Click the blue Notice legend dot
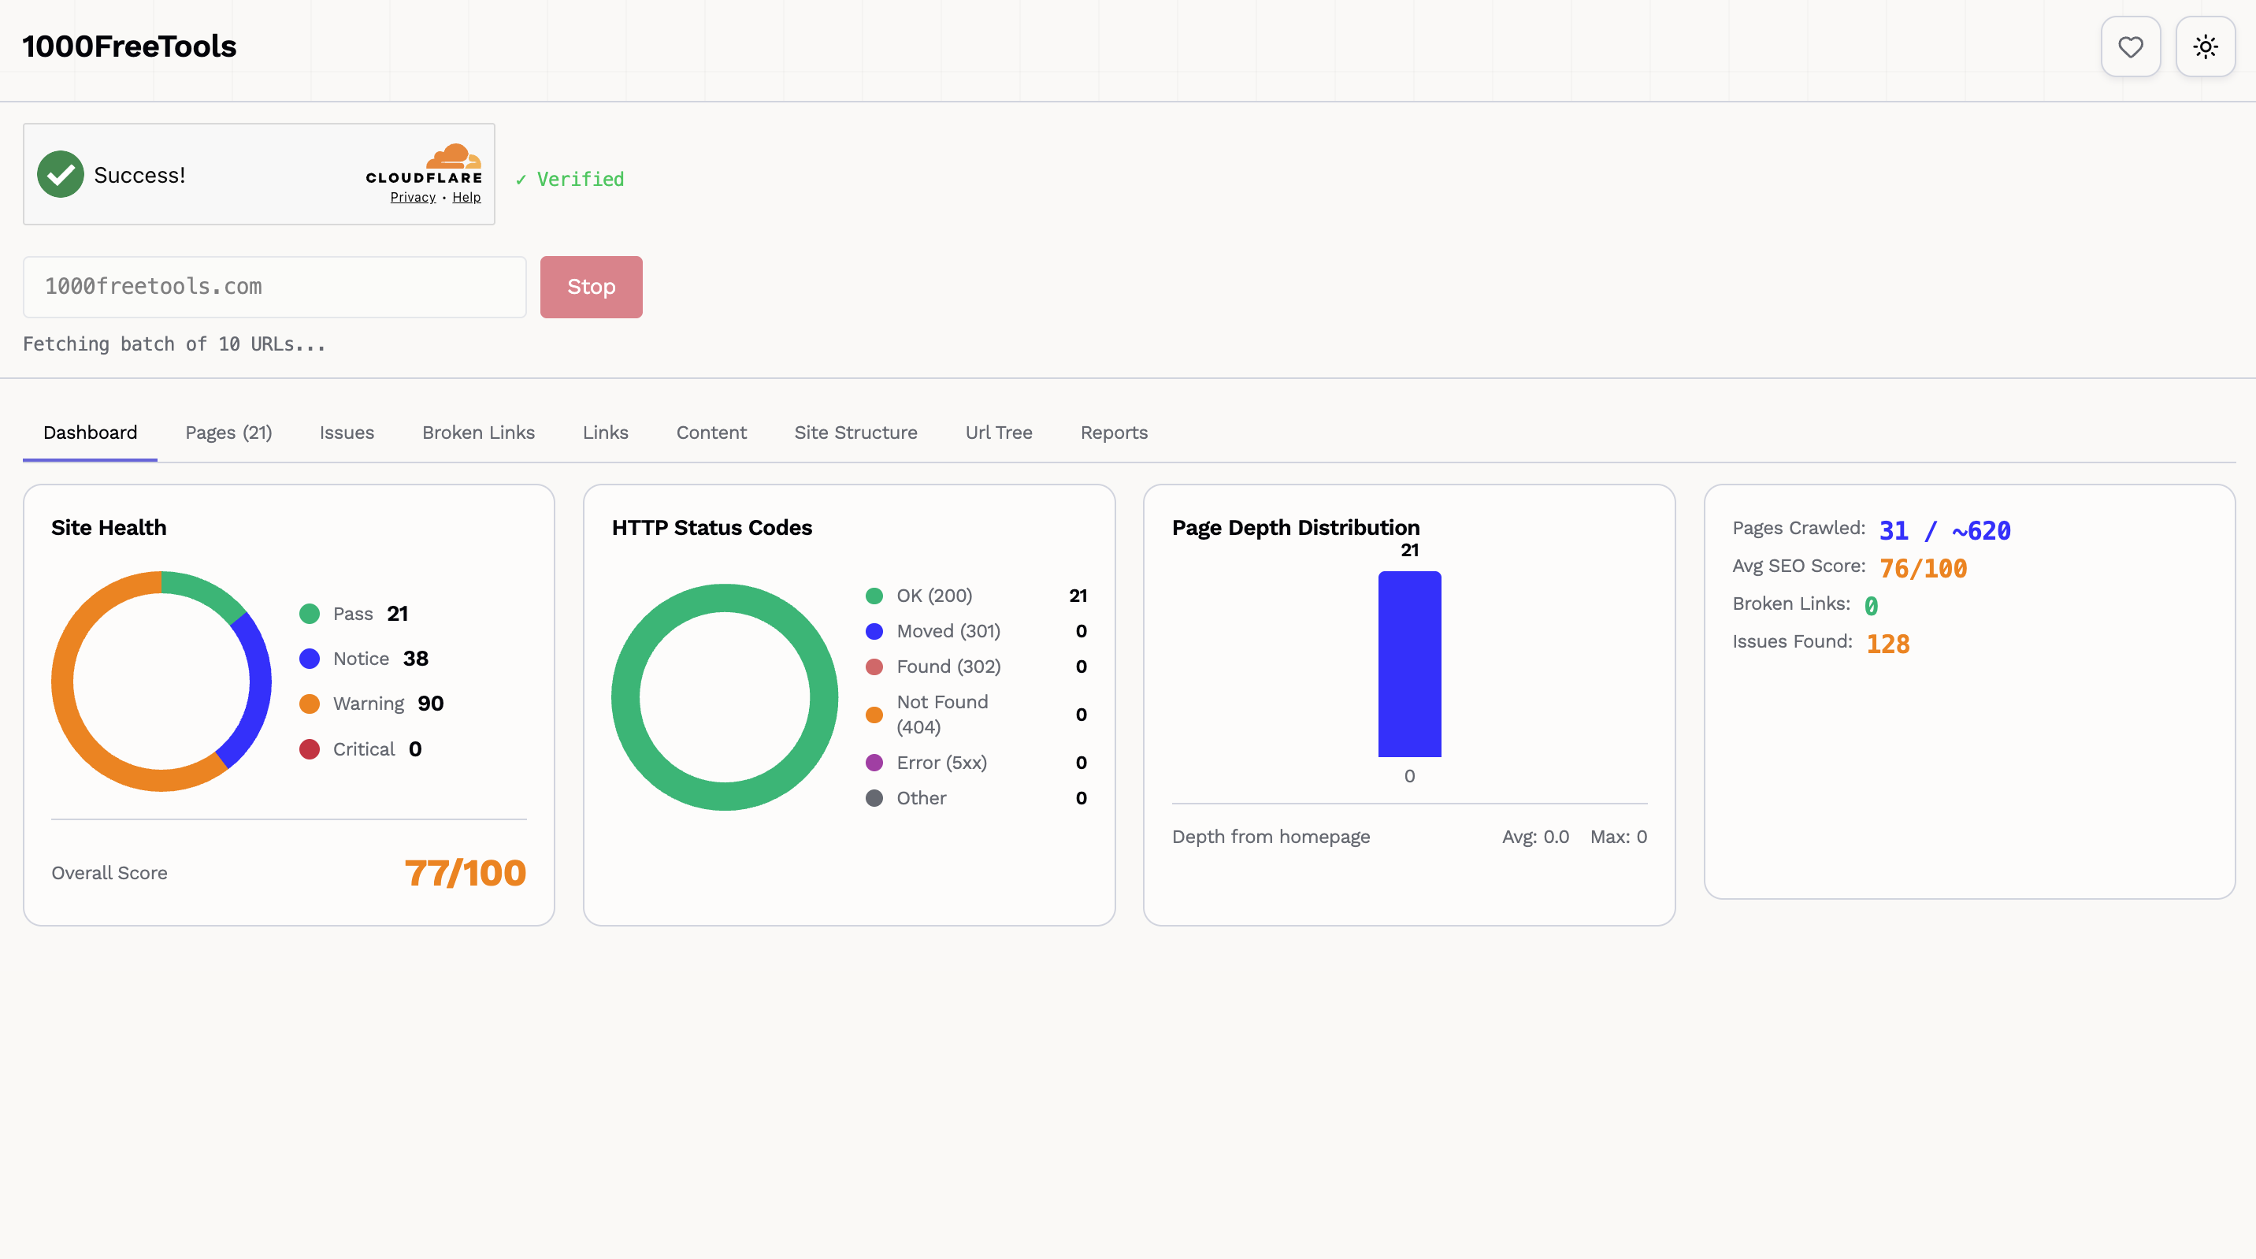Image resolution: width=2256 pixels, height=1259 pixels. (x=309, y=659)
